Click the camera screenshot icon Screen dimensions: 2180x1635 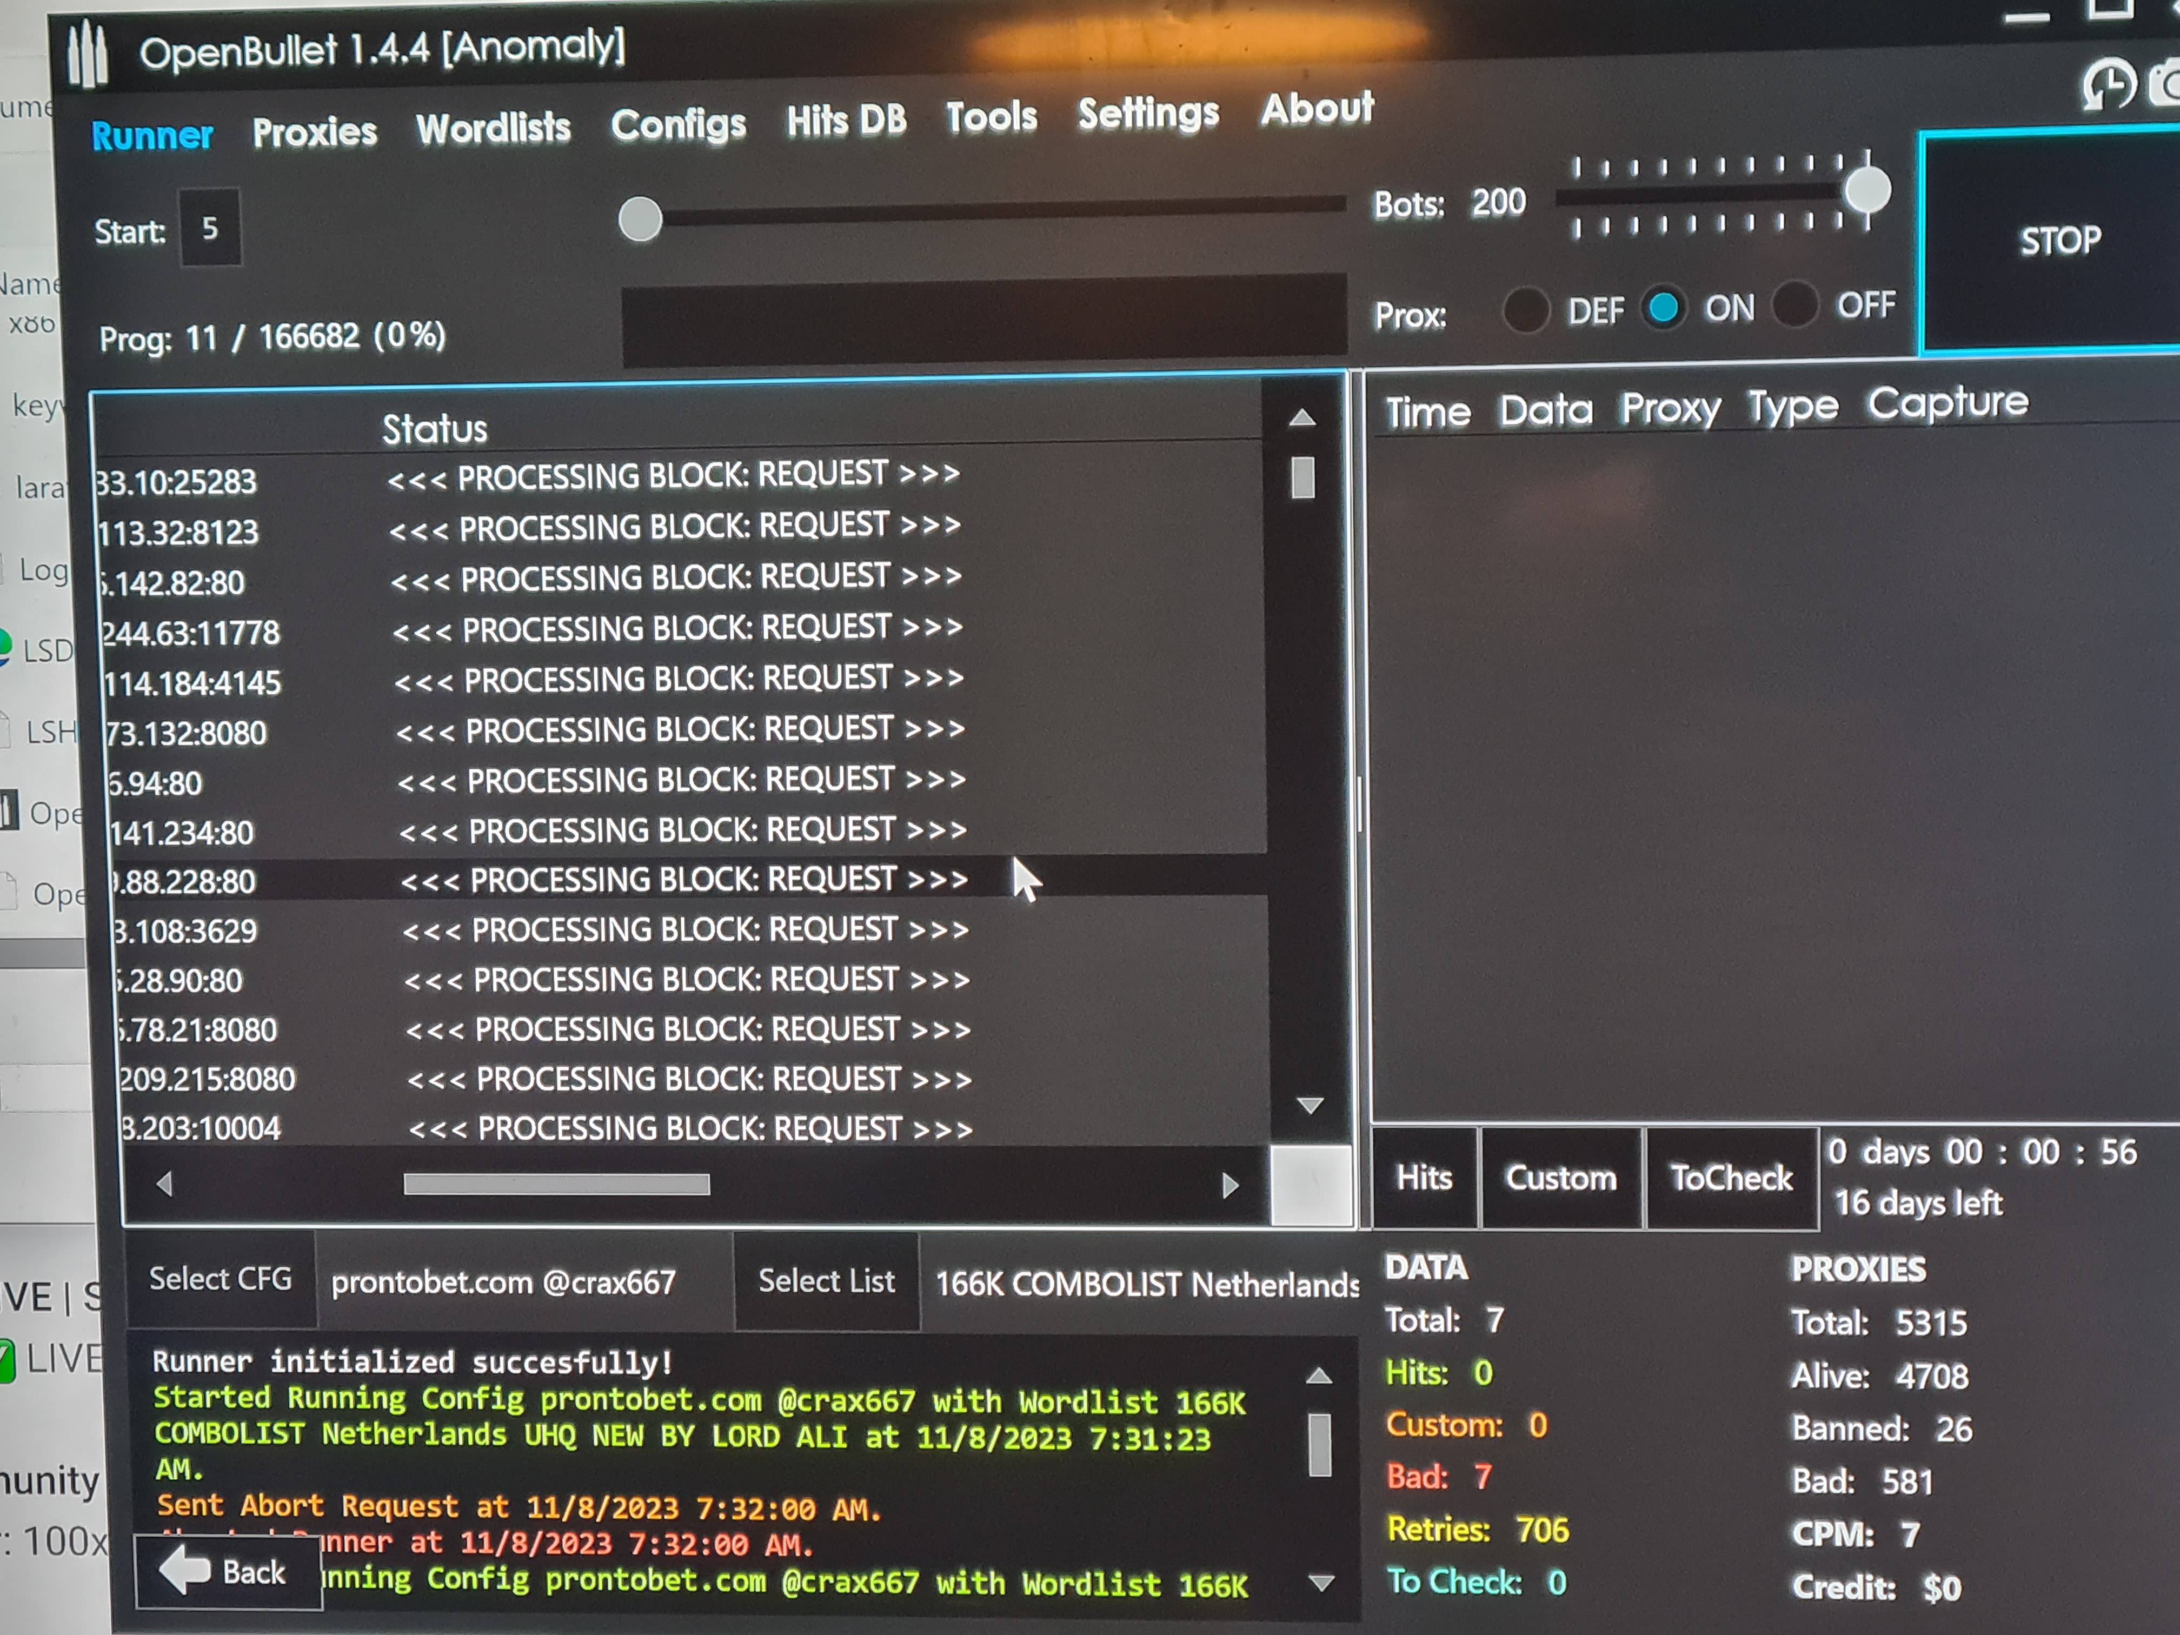point(2165,85)
